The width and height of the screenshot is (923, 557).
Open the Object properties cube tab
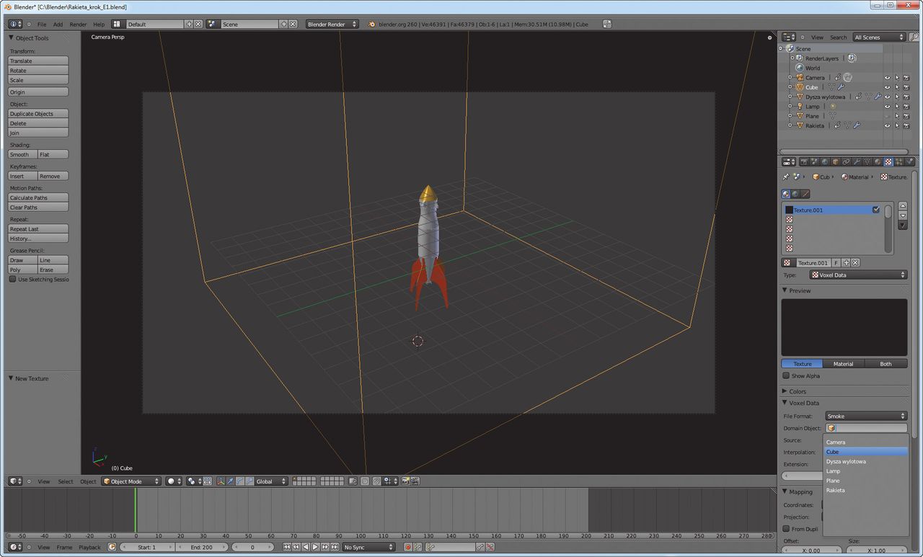835,162
